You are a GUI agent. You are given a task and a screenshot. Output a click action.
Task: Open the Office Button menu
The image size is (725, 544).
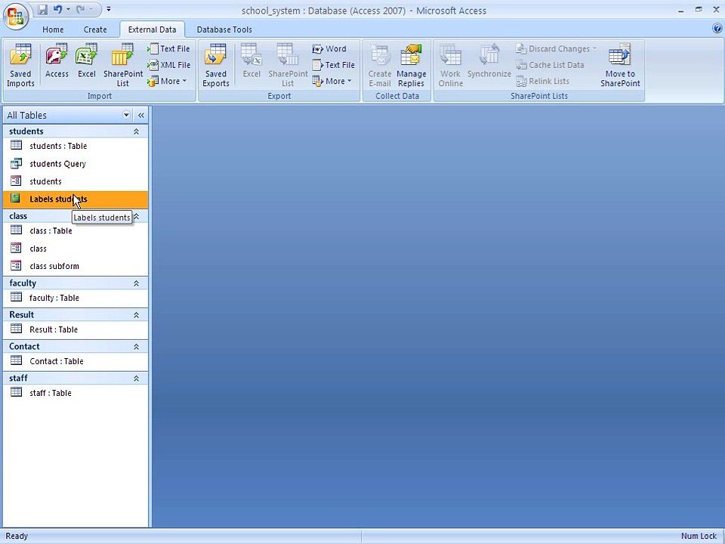(x=16, y=17)
